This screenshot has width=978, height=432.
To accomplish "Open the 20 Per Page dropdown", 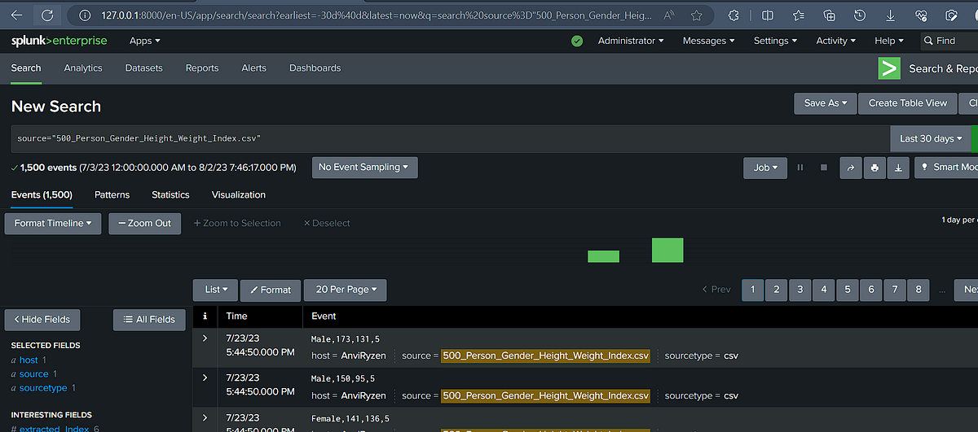I will point(346,290).
